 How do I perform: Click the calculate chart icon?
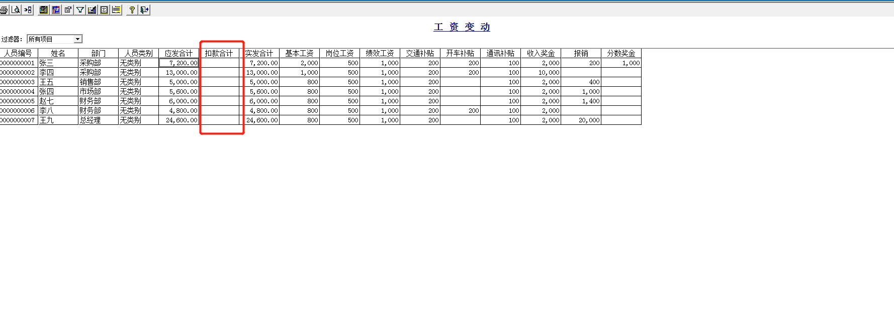click(x=92, y=10)
